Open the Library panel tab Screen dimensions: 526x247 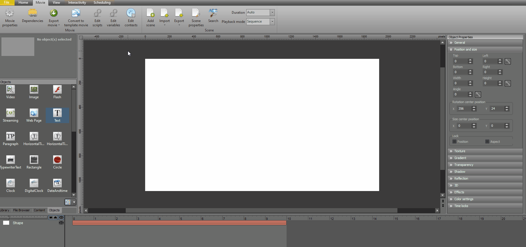click(x=5, y=210)
